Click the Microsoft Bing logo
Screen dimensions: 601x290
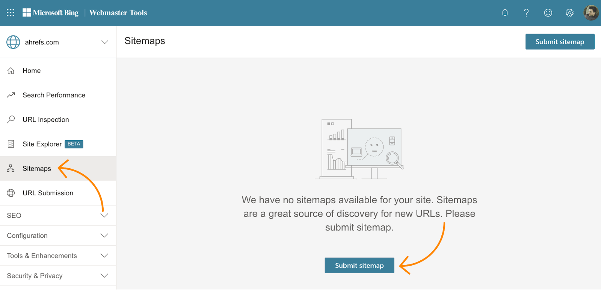[x=51, y=13]
